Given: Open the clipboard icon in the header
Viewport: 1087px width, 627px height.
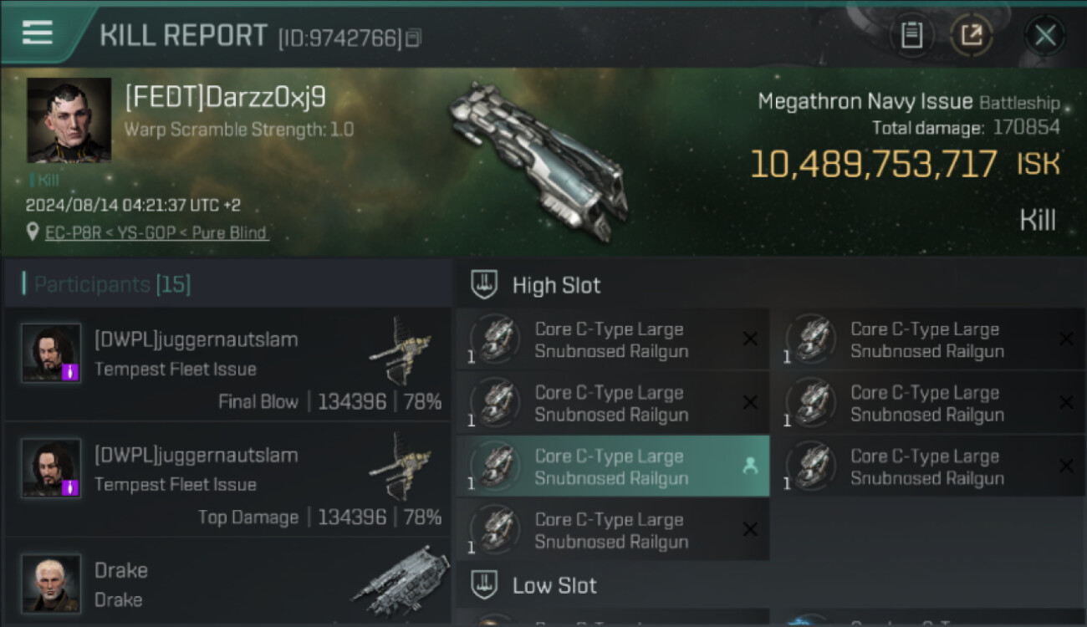Looking at the screenshot, I should click(x=911, y=35).
